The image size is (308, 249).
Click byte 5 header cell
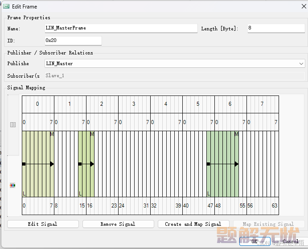coord(198,104)
